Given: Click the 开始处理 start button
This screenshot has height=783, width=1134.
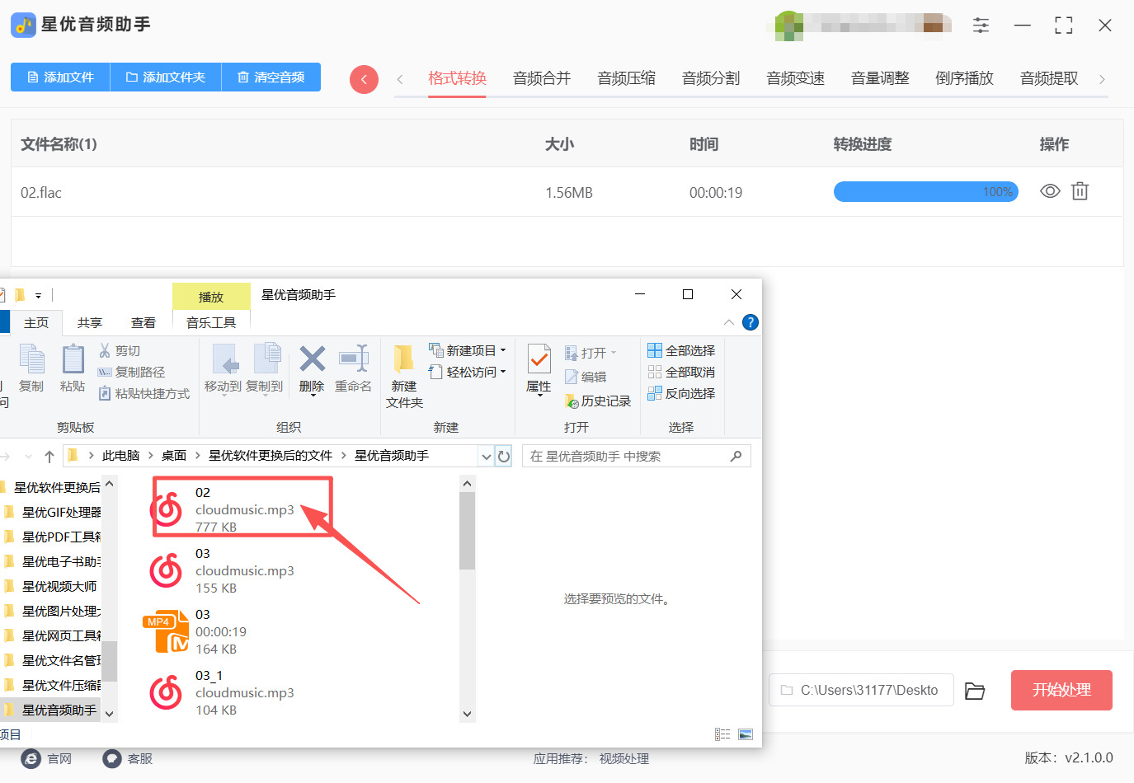Looking at the screenshot, I should click(x=1061, y=690).
